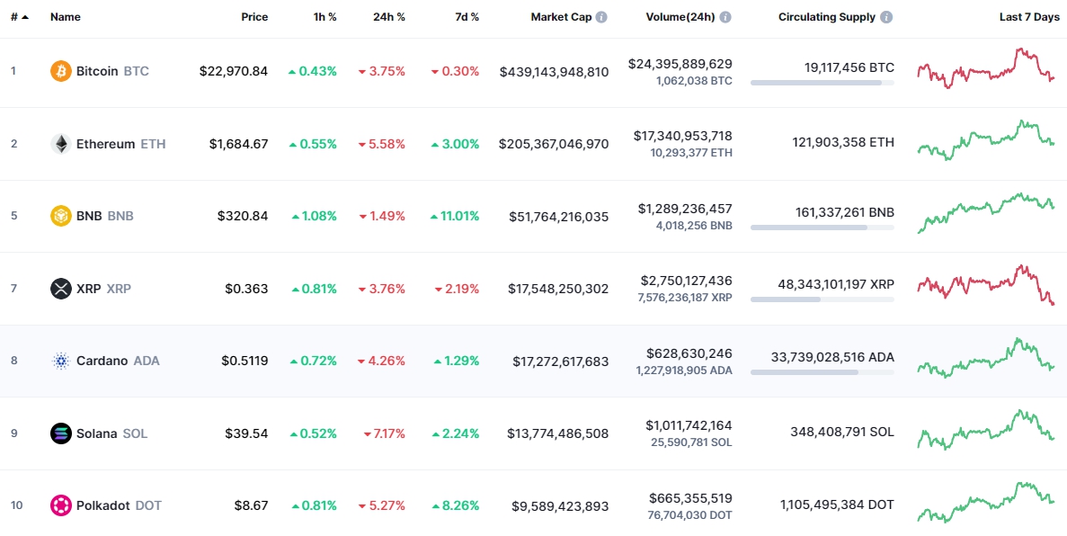Viewport: 1067px width, 536px height.
Task: Sort table by 7d % column
Action: [467, 17]
